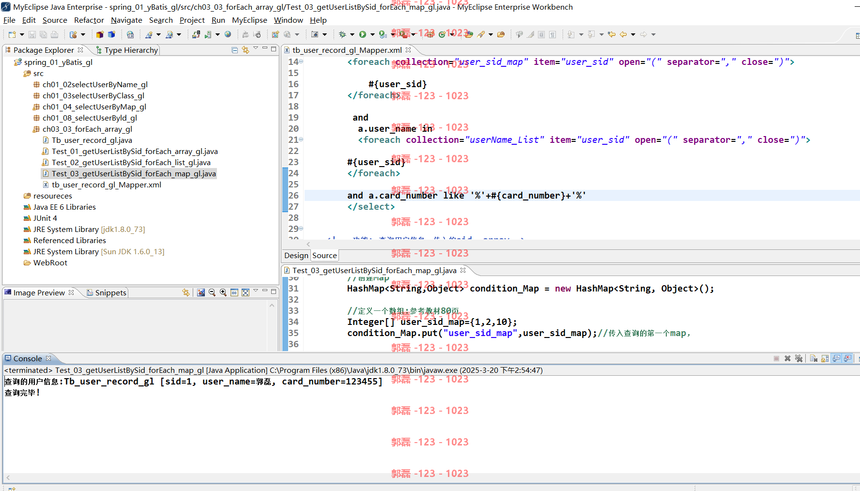Image resolution: width=860 pixels, height=491 pixels.
Task: Click the Save icon in the toolbar
Action: tap(32, 34)
